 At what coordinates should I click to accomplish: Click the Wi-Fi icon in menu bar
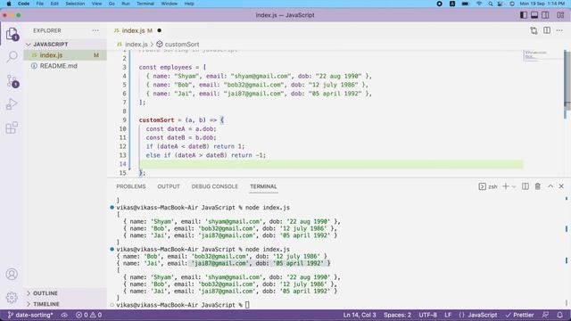pyautogui.click(x=479, y=4)
